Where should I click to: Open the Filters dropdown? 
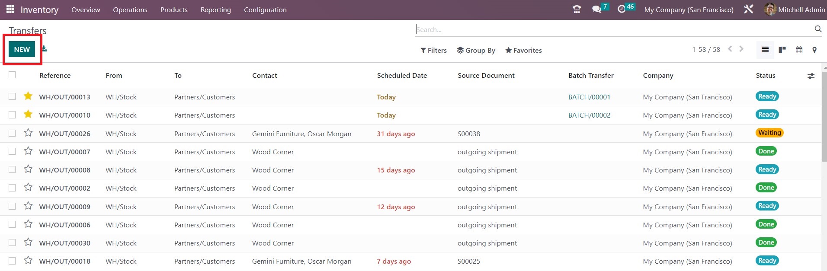coord(433,50)
